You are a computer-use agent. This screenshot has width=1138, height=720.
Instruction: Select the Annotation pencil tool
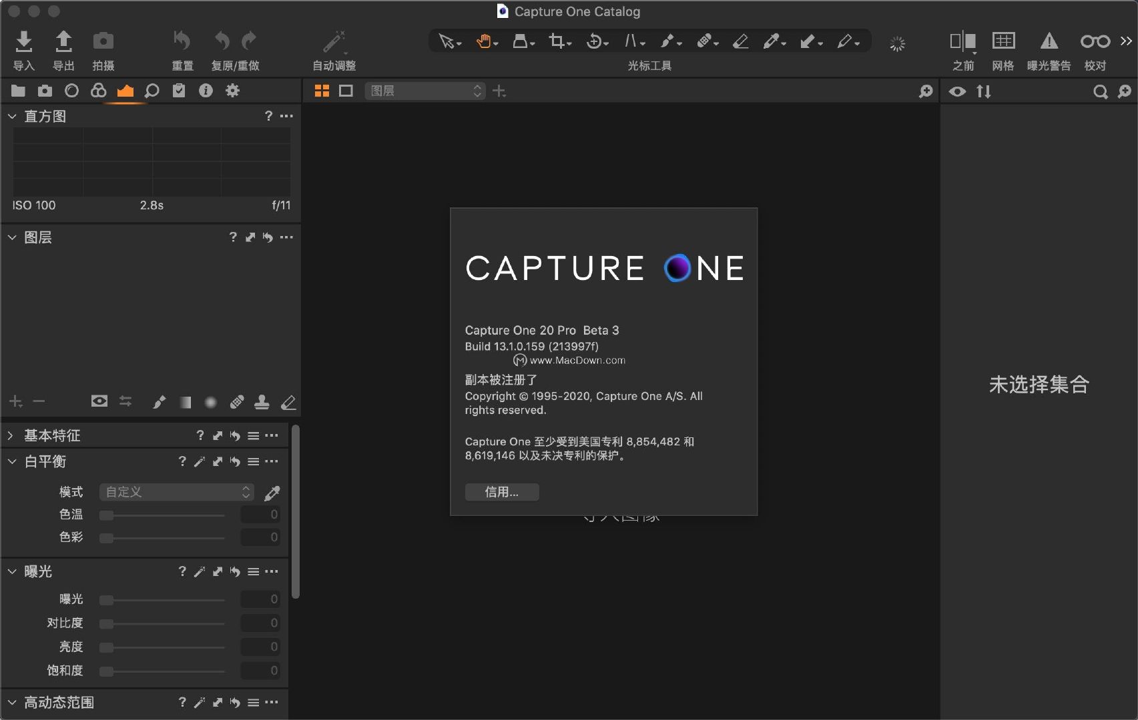(848, 42)
